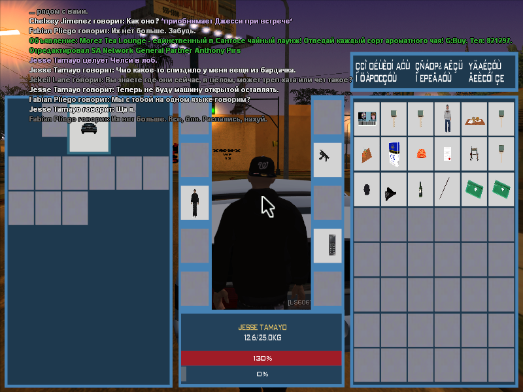
Task: Select the car icon in the vehicle panel
Action: (88, 128)
